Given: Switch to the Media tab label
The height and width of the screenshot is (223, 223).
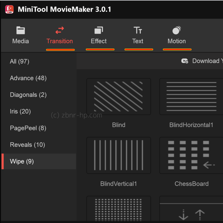Looking at the screenshot, I should point(21,41).
